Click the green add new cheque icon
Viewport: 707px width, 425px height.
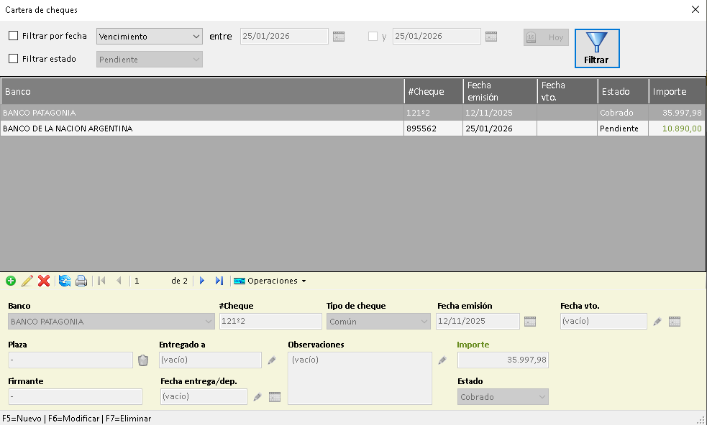pos(10,281)
